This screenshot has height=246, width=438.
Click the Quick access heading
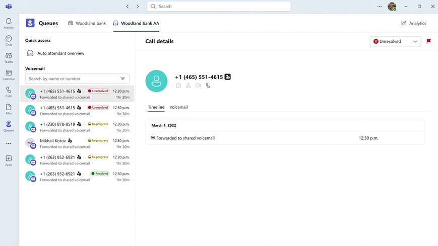[x=38, y=40]
